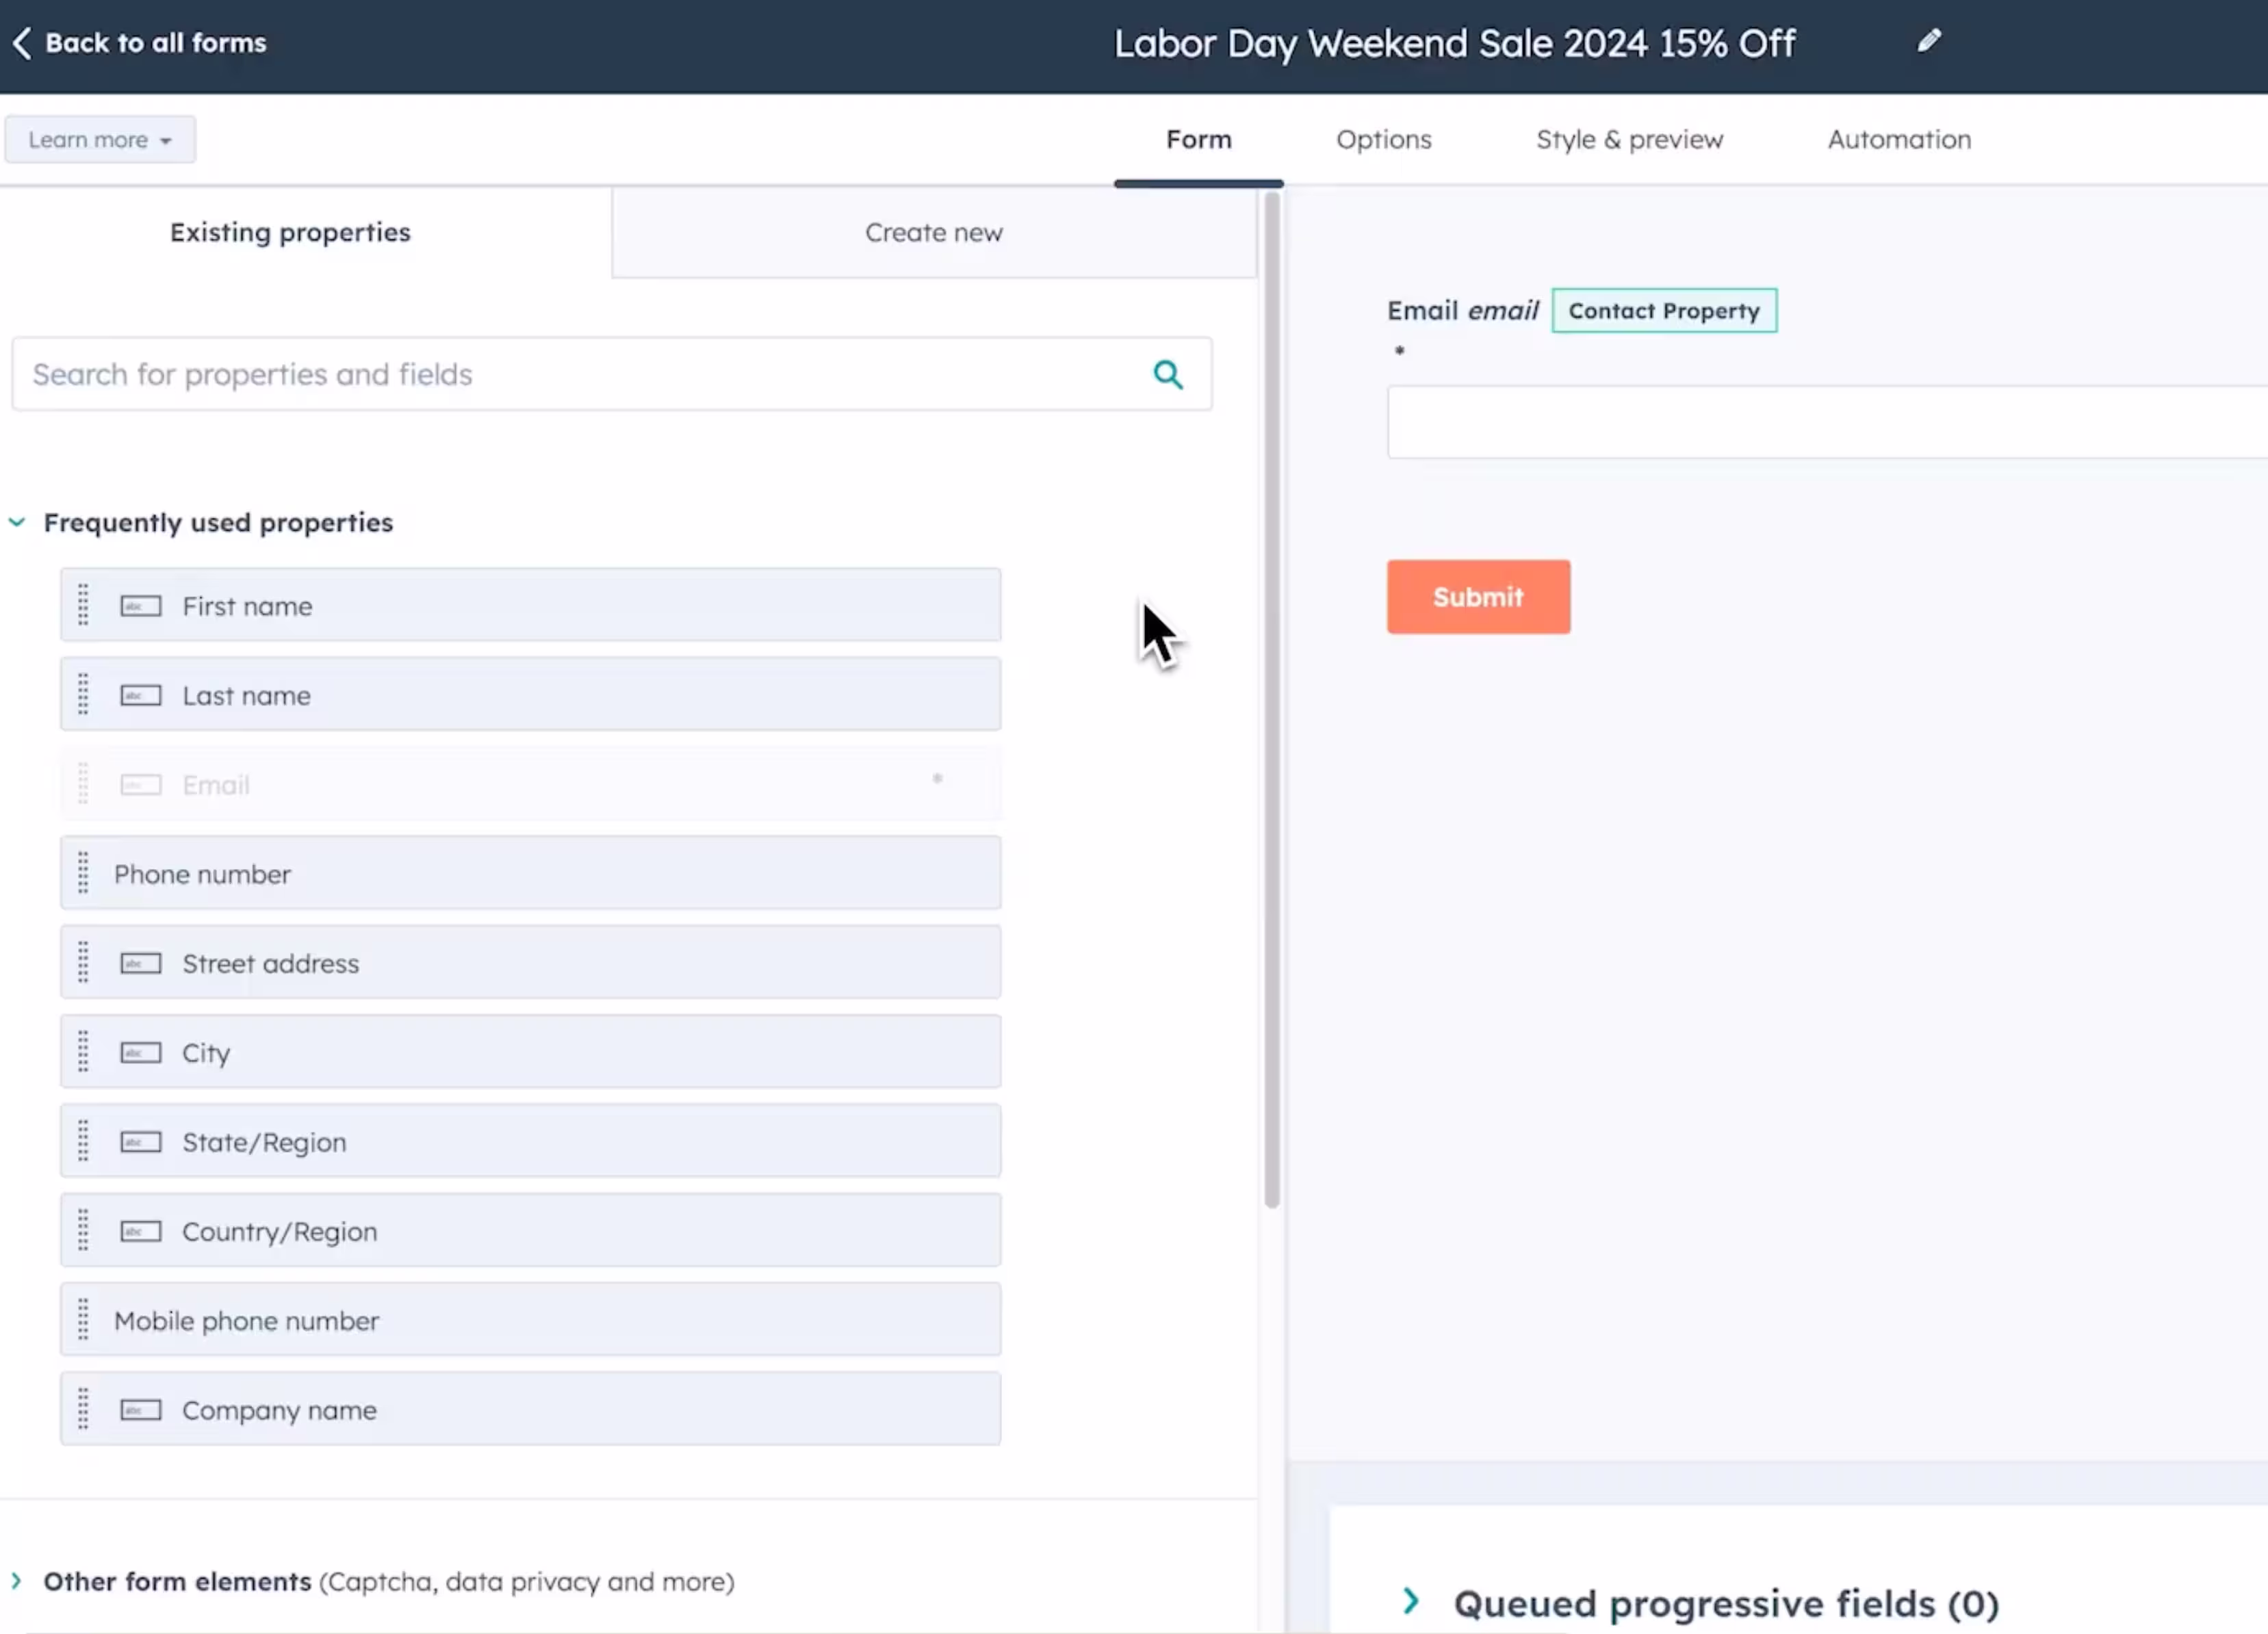The height and width of the screenshot is (1634, 2268).
Task: Click the text field icon on Street address
Action: pos(141,963)
